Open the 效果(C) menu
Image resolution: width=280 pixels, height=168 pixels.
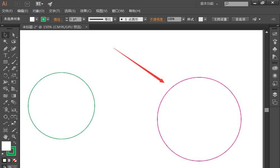[x=85, y=11]
